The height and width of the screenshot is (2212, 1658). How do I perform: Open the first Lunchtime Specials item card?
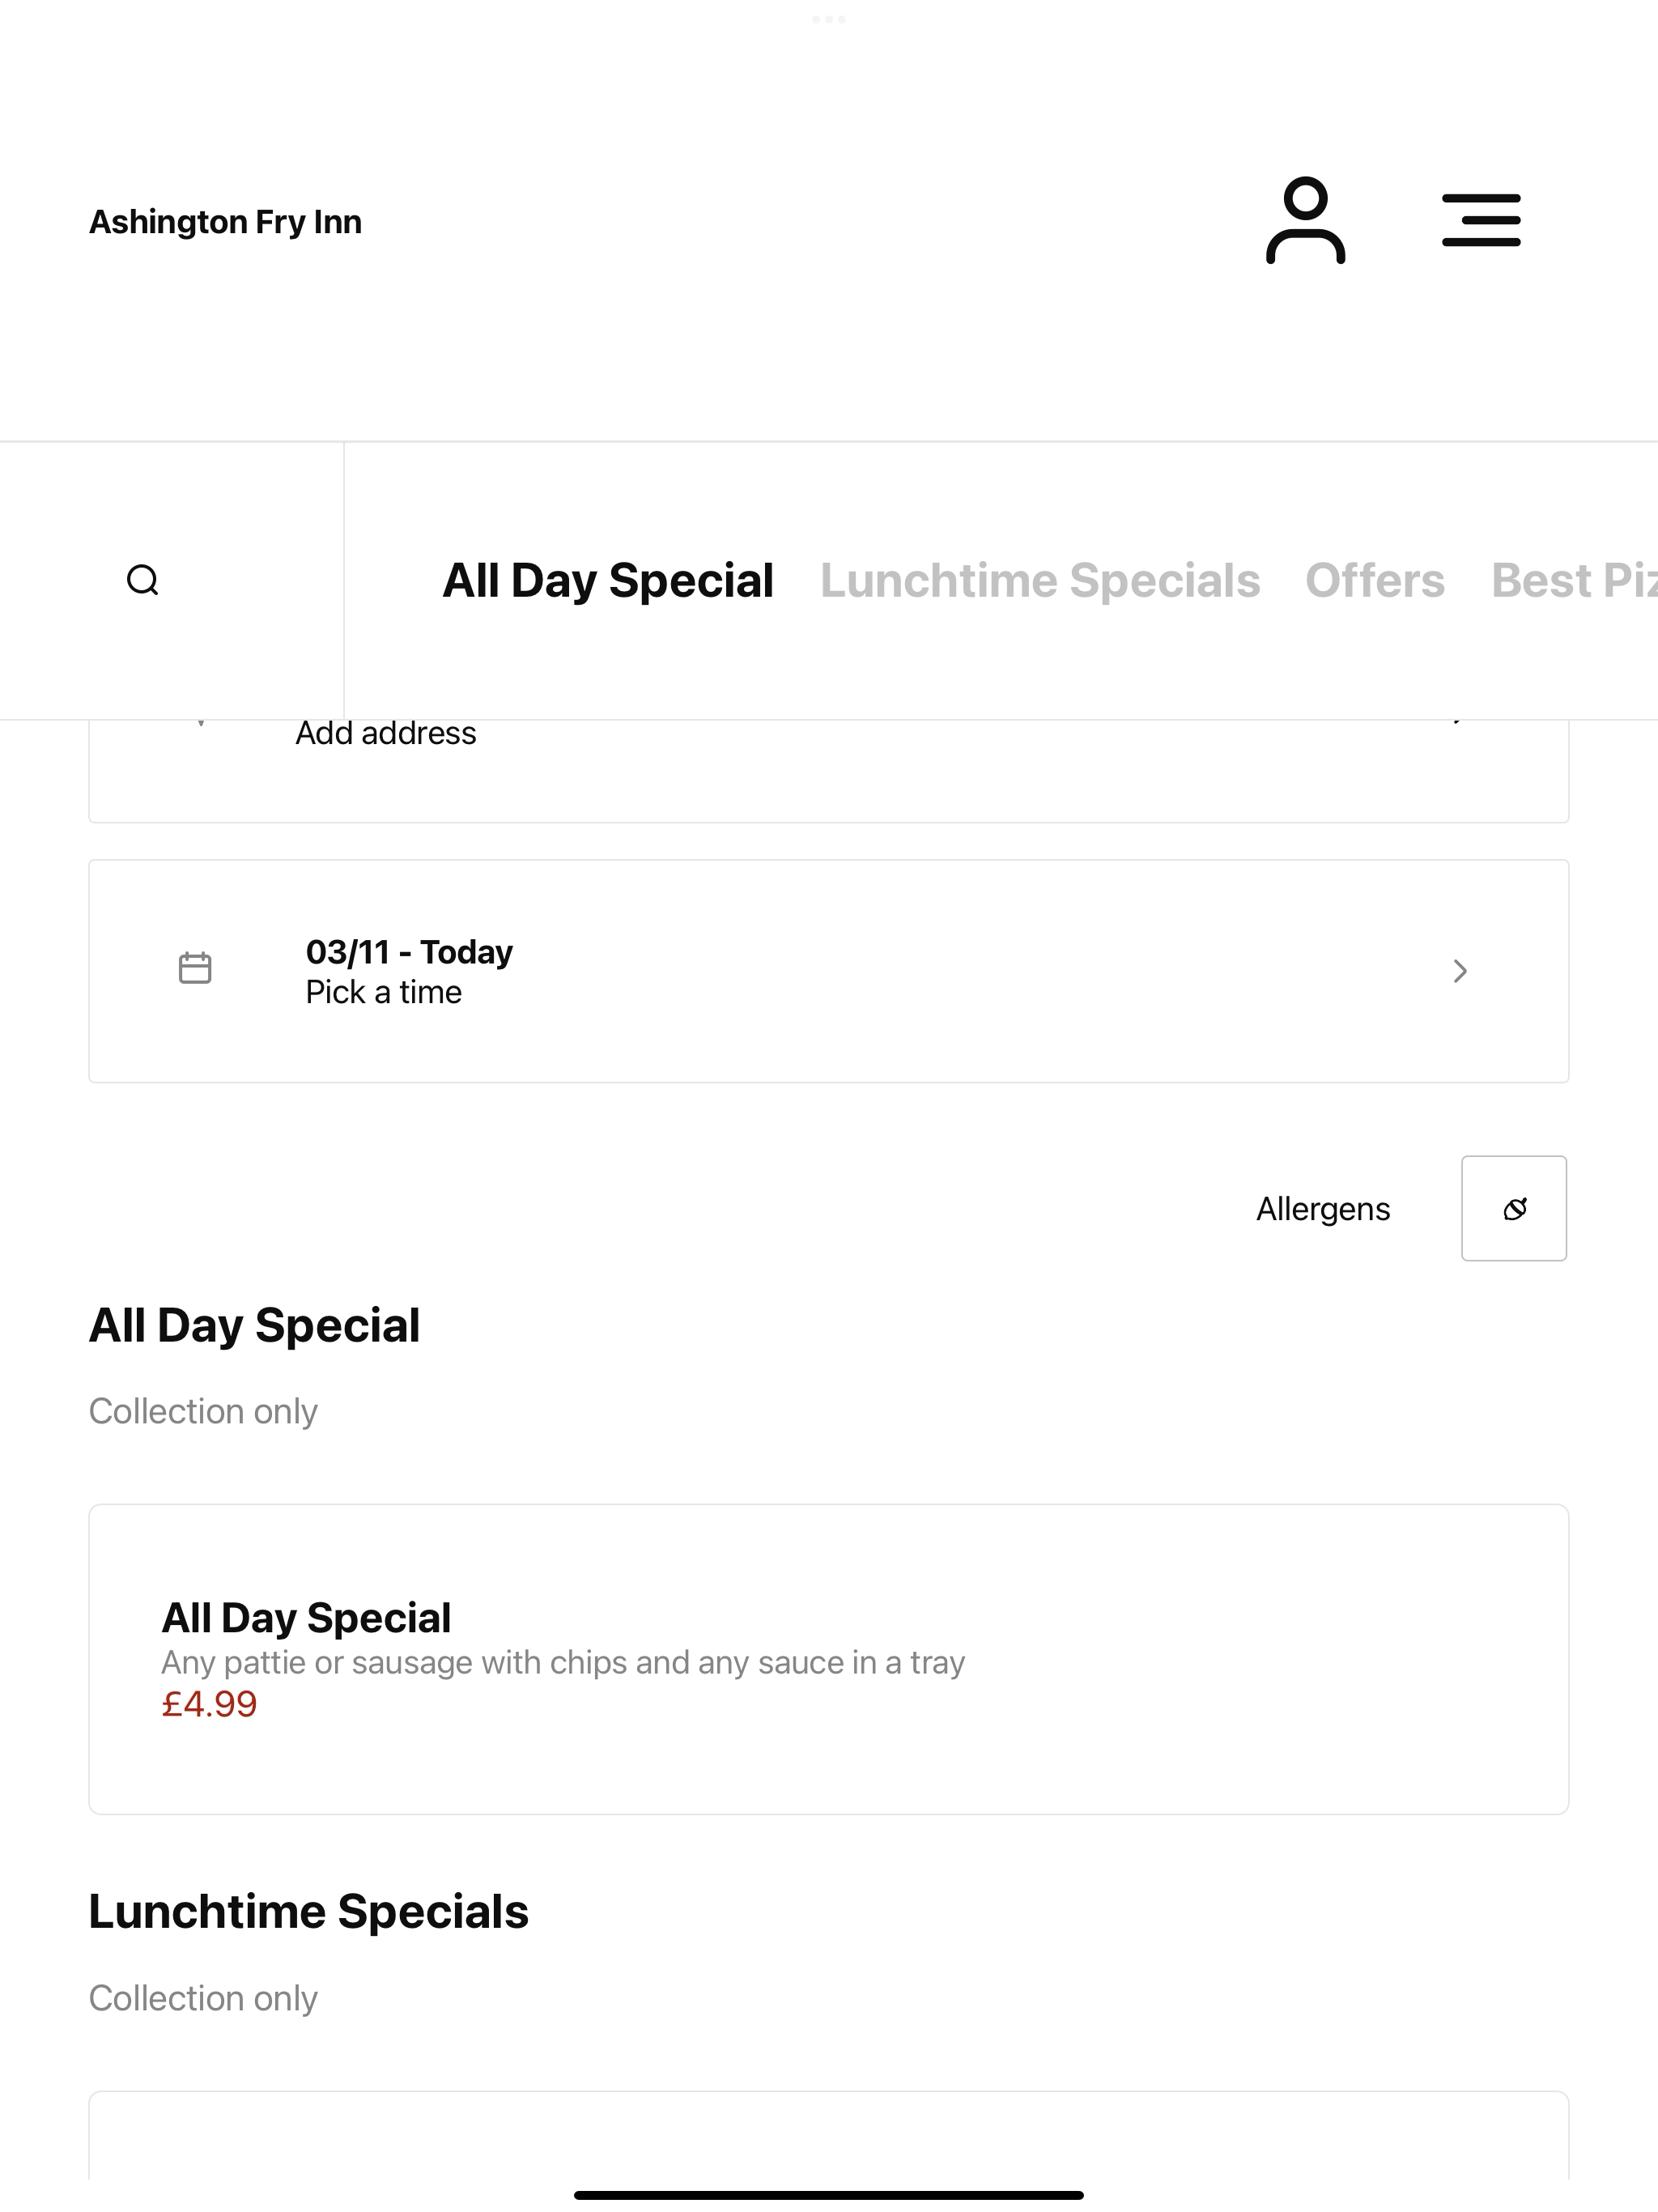point(829,2135)
